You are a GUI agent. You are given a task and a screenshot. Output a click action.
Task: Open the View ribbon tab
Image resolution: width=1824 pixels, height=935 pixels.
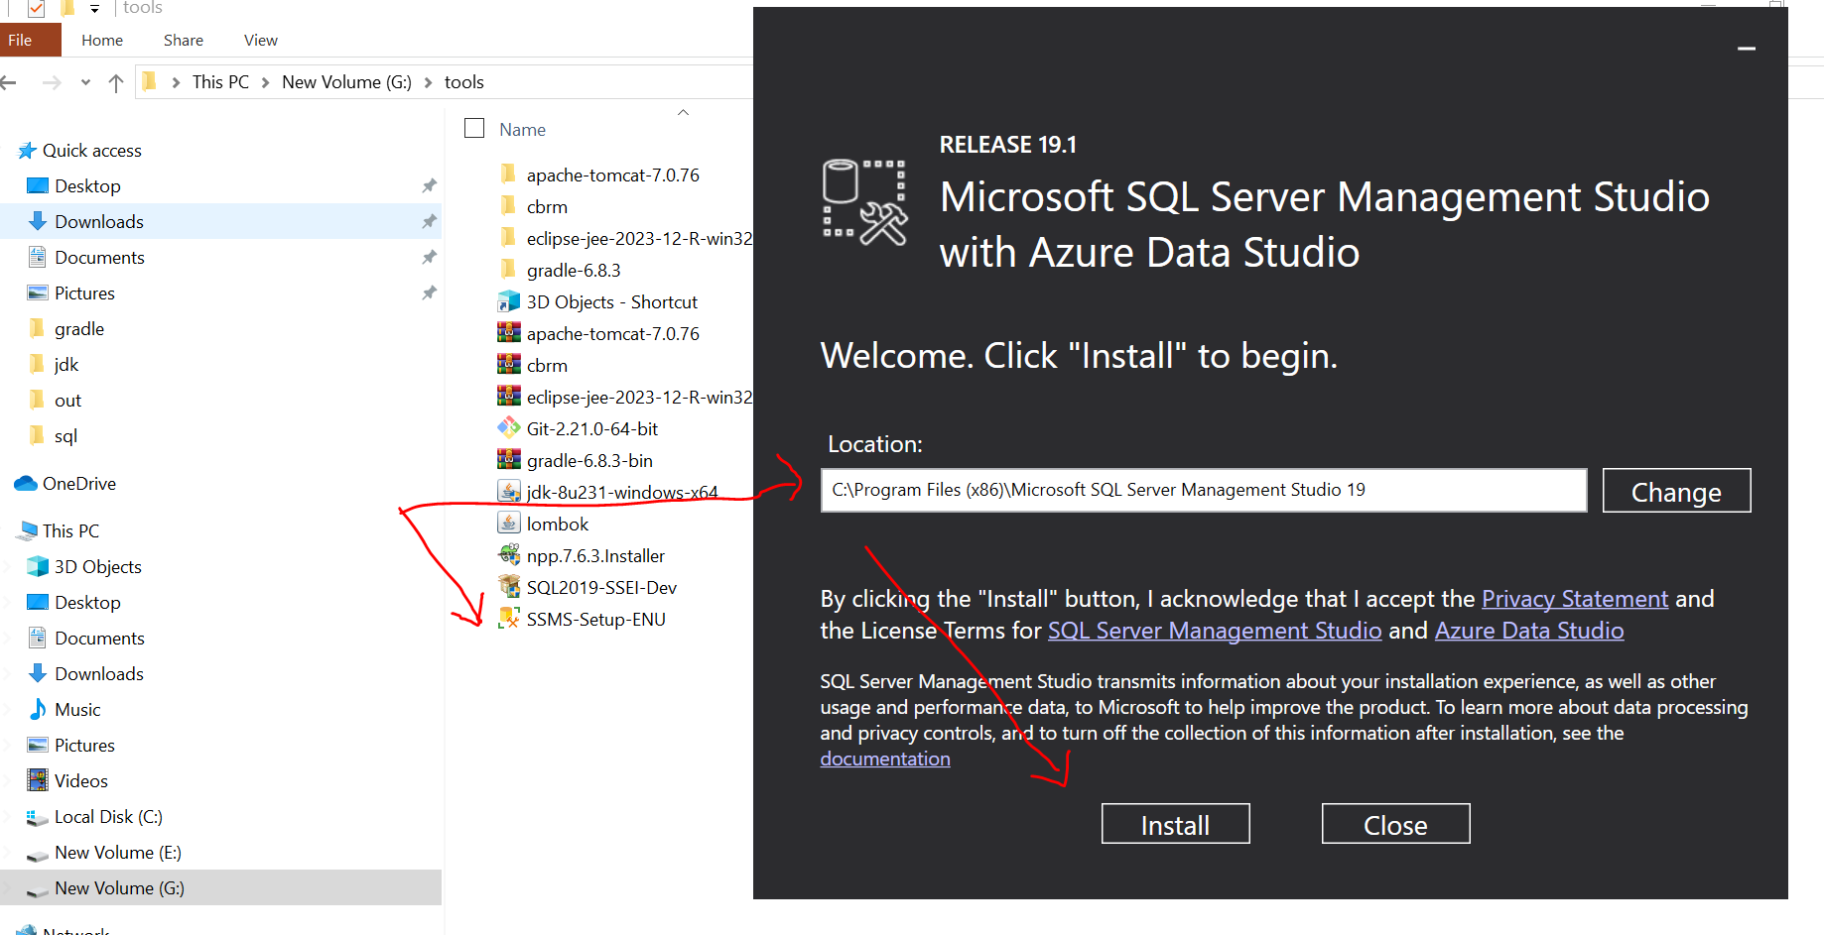tap(261, 40)
